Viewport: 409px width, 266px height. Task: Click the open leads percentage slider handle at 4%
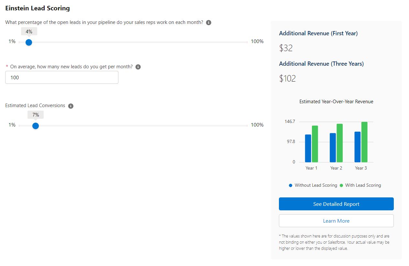pyautogui.click(x=29, y=42)
